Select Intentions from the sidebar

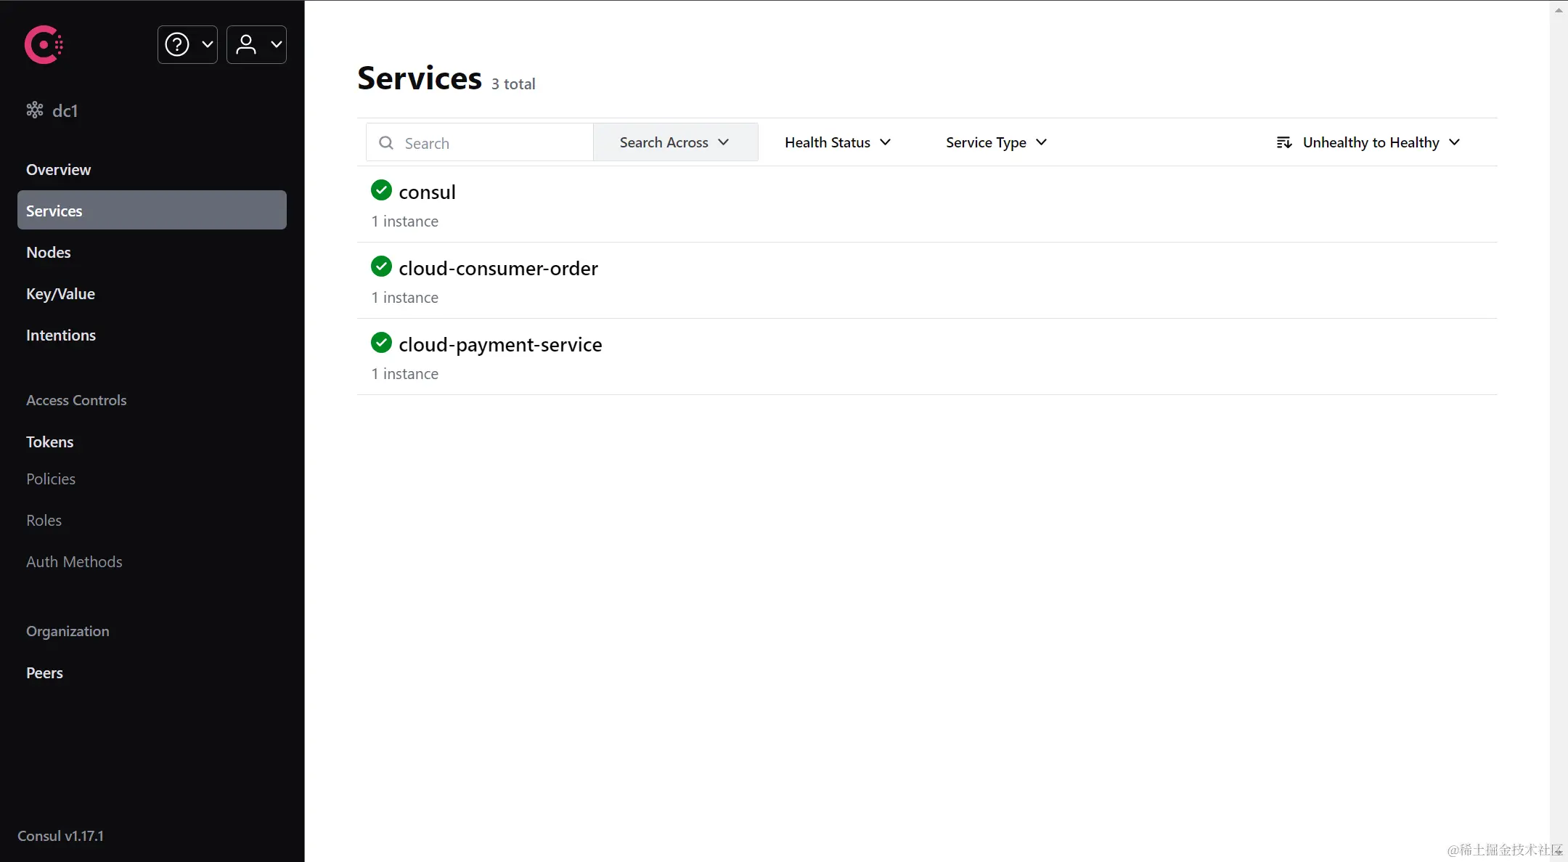click(61, 335)
